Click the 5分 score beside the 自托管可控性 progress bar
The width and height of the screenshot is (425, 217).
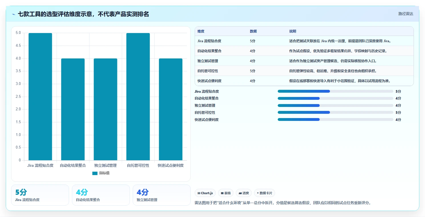(x=398, y=113)
